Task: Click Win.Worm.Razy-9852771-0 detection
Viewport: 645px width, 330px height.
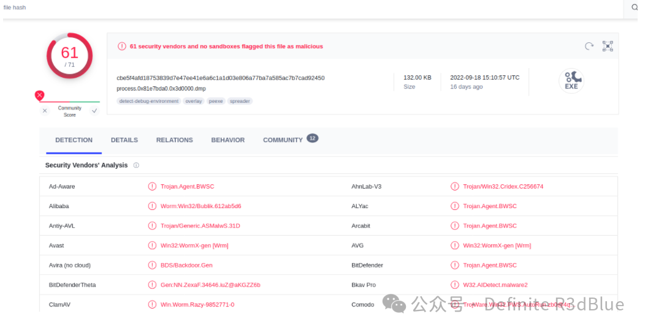Action: click(197, 305)
